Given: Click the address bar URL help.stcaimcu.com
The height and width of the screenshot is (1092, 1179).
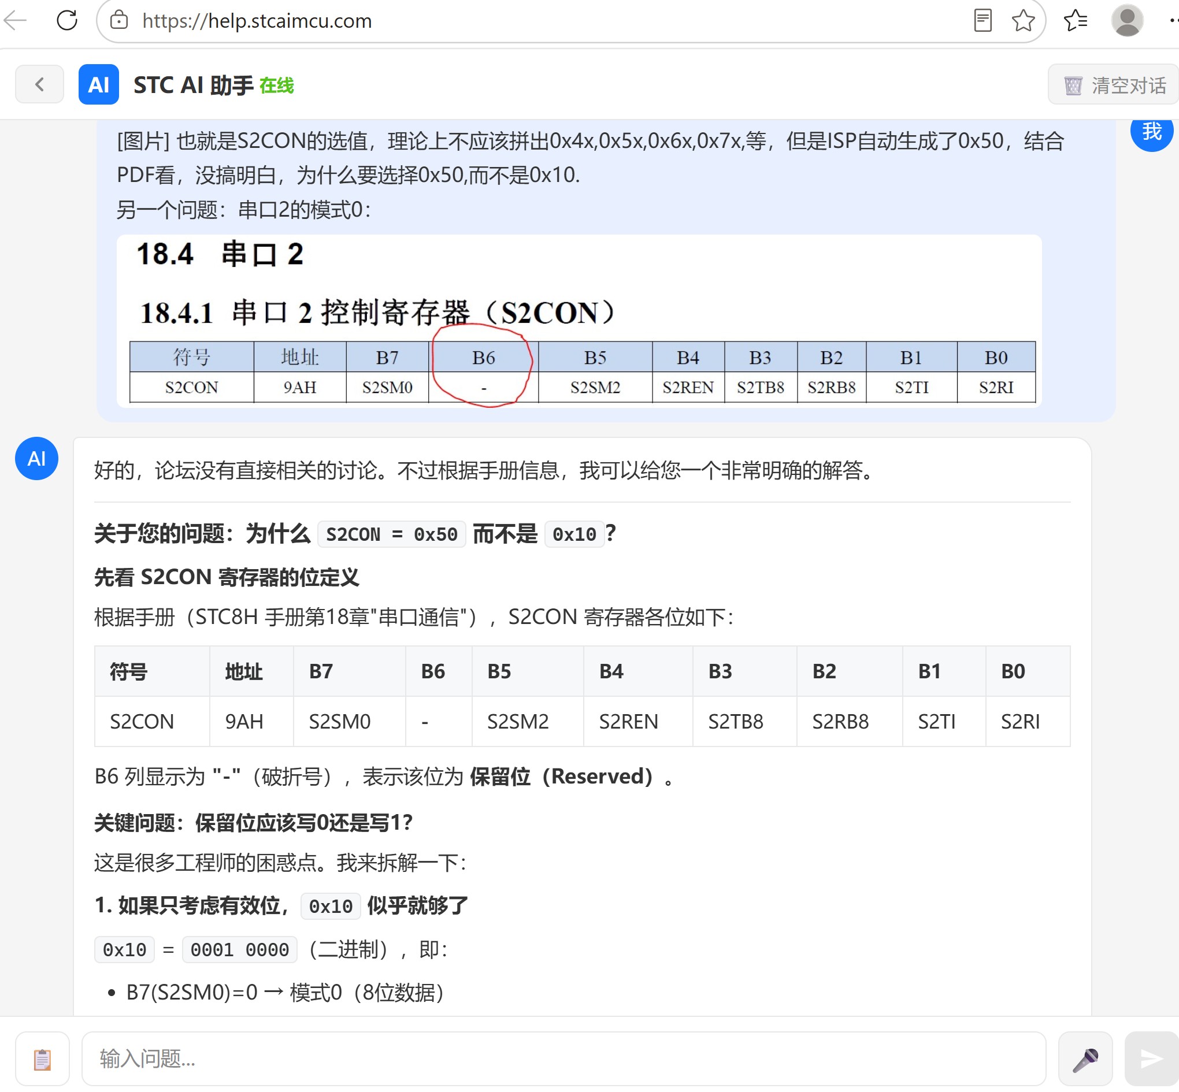Looking at the screenshot, I should tap(257, 21).
